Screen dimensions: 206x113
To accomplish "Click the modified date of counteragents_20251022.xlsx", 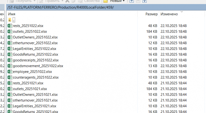I will (x=174, y=77).
